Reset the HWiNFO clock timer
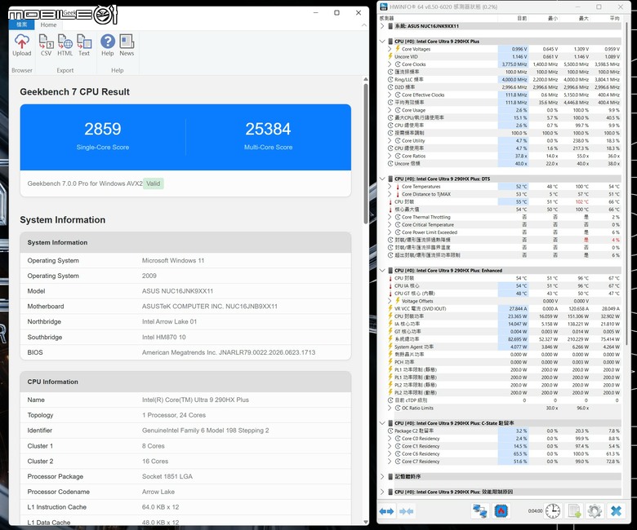Image resolution: width=637 pixels, height=530 pixels. coord(553,511)
